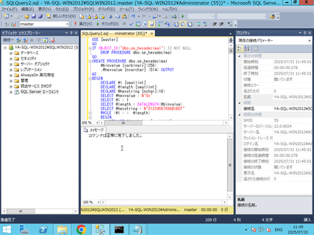Click the Save All toolbar icon
The image size is (314, 235).
[40, 16]
